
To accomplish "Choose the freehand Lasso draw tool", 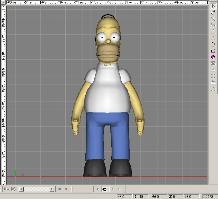I will [213, 44].
